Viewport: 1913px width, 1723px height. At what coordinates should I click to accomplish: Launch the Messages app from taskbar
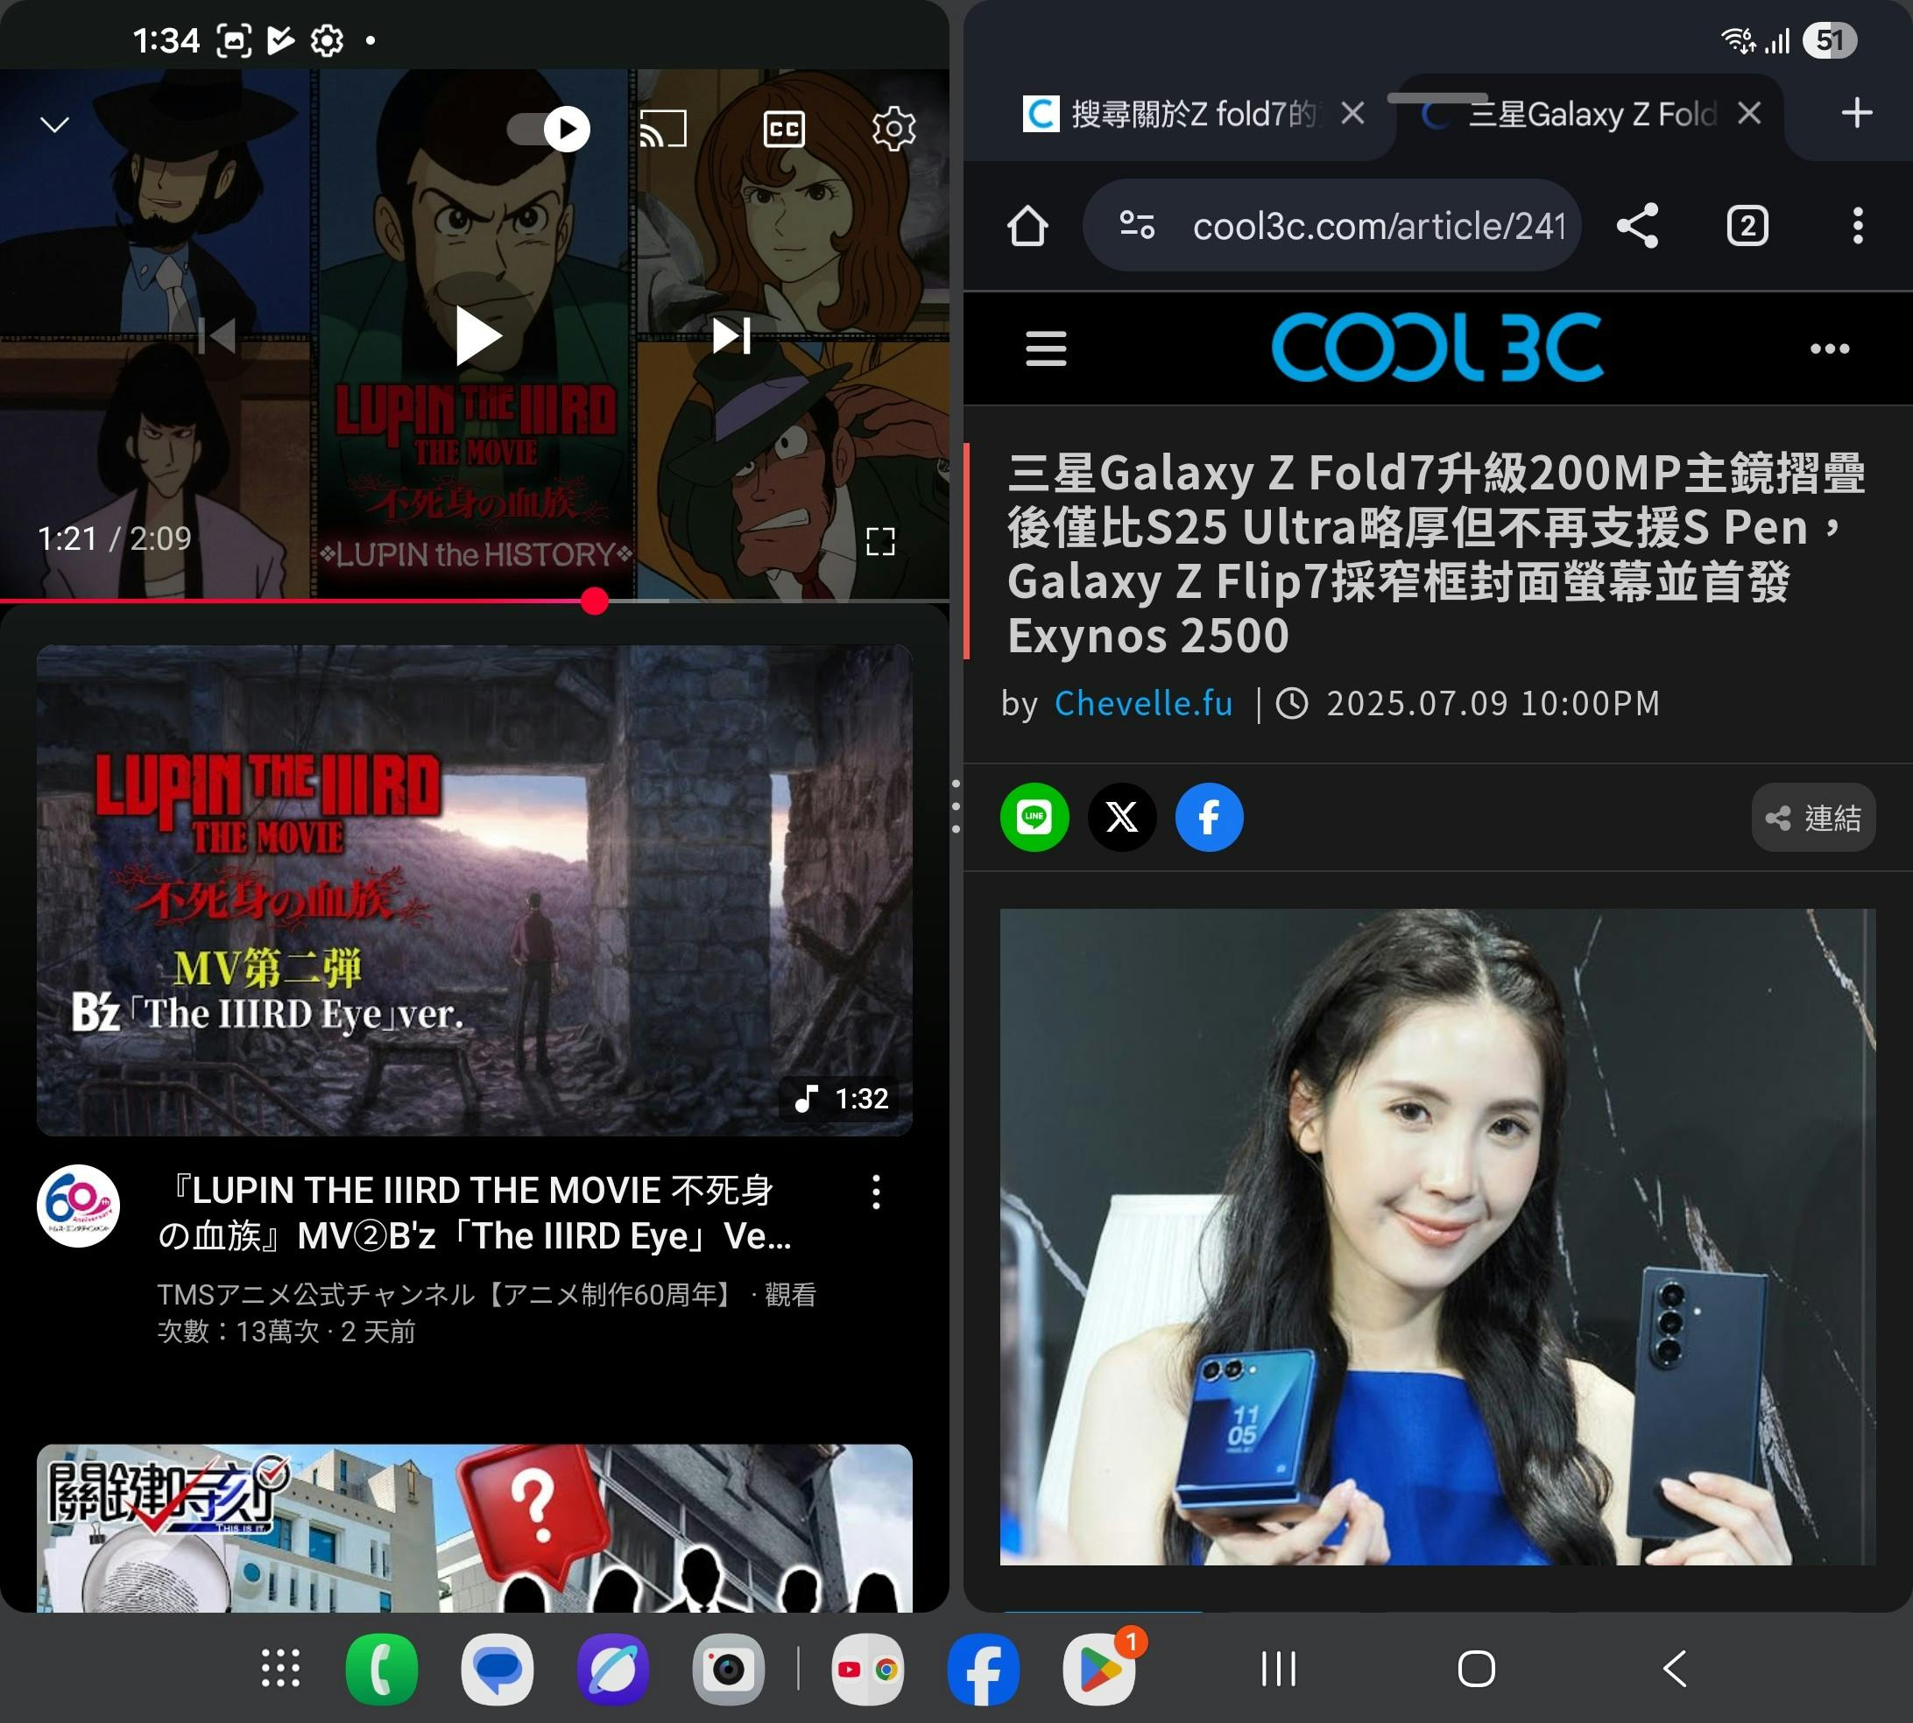tap(498, 1668)
